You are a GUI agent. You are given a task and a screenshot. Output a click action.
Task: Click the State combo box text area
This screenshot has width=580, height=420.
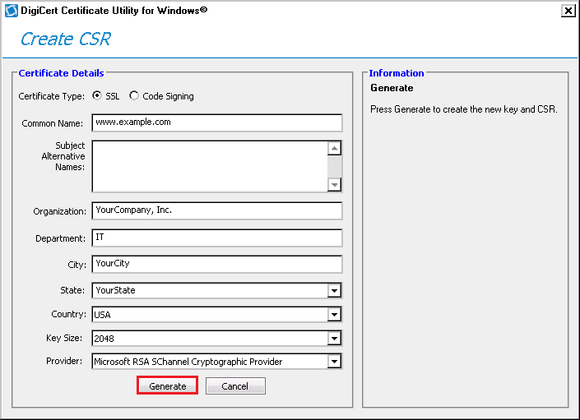pyautogui.click(x=209, y=290)
